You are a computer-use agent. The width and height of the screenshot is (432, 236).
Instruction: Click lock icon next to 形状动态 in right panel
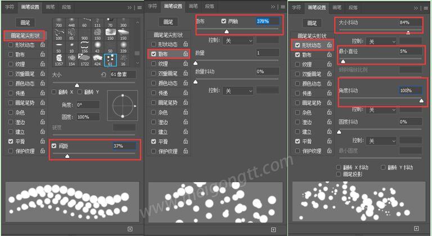(329, 45)
